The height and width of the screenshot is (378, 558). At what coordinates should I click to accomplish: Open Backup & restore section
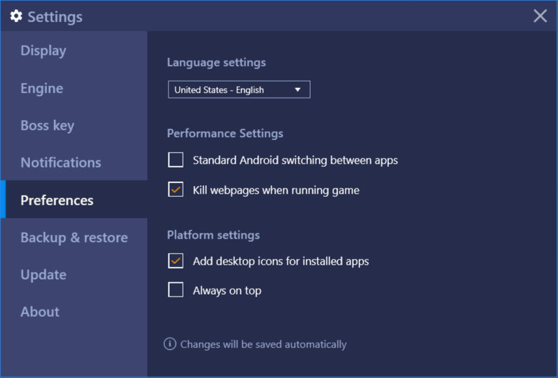coord(74,237)
